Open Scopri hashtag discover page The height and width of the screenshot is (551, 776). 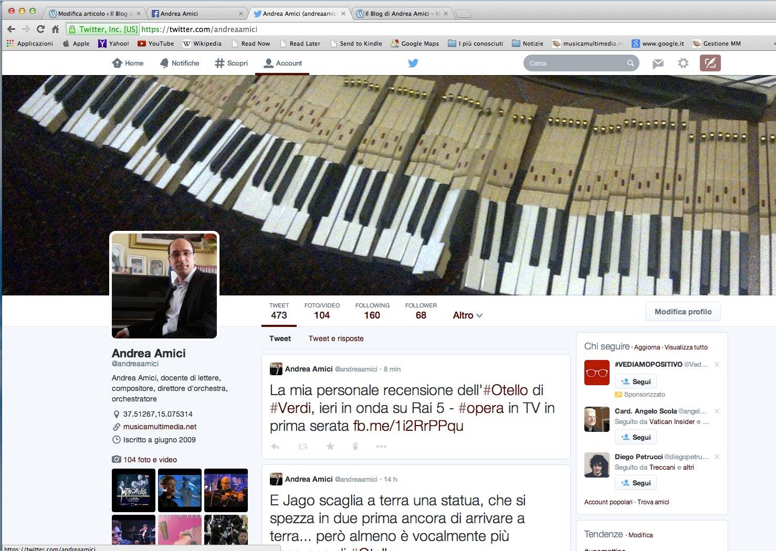click(231, 63)
